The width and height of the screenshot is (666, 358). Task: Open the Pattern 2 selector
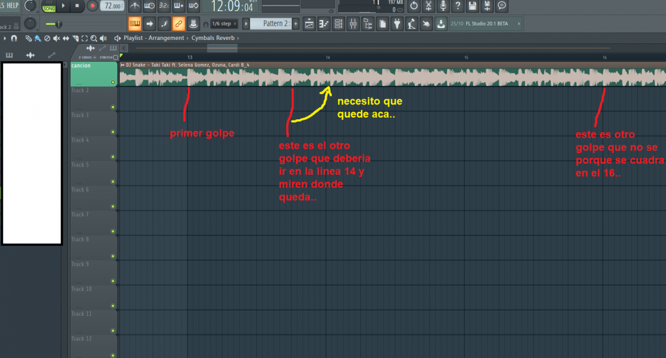click(x=270, y=24)
